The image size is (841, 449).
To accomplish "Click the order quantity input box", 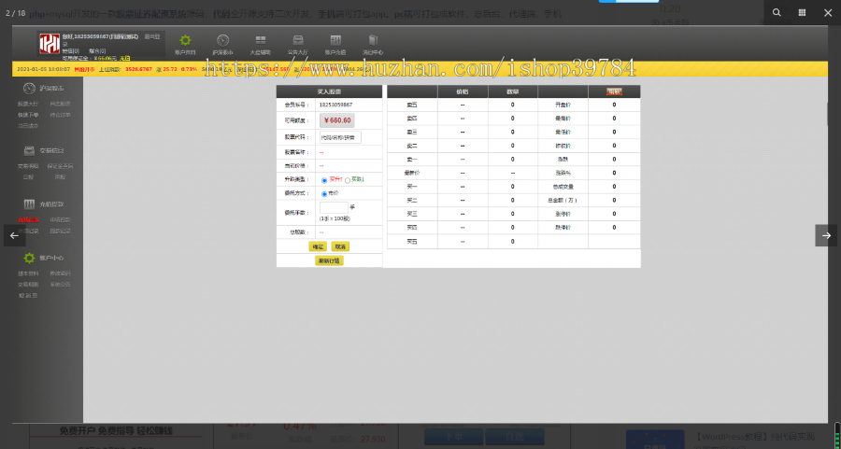I will [x=334, y=208].
